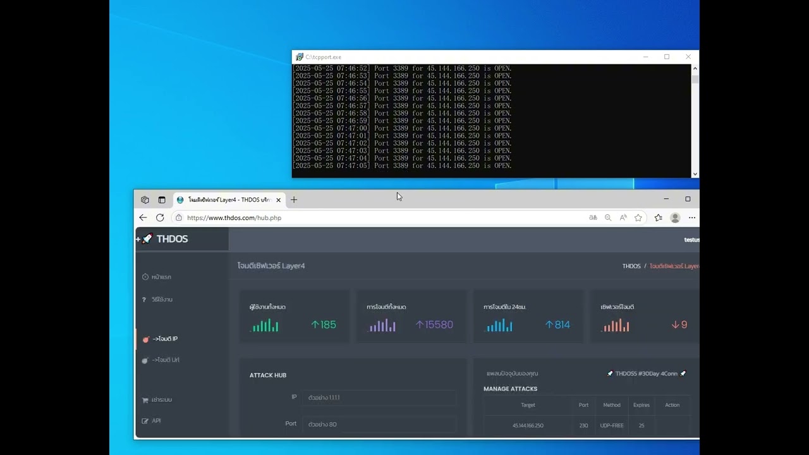Click target cell 45.144.166.250 in attacks table
The width and height of the screenshot is (809, 455).
click(528, 426)
